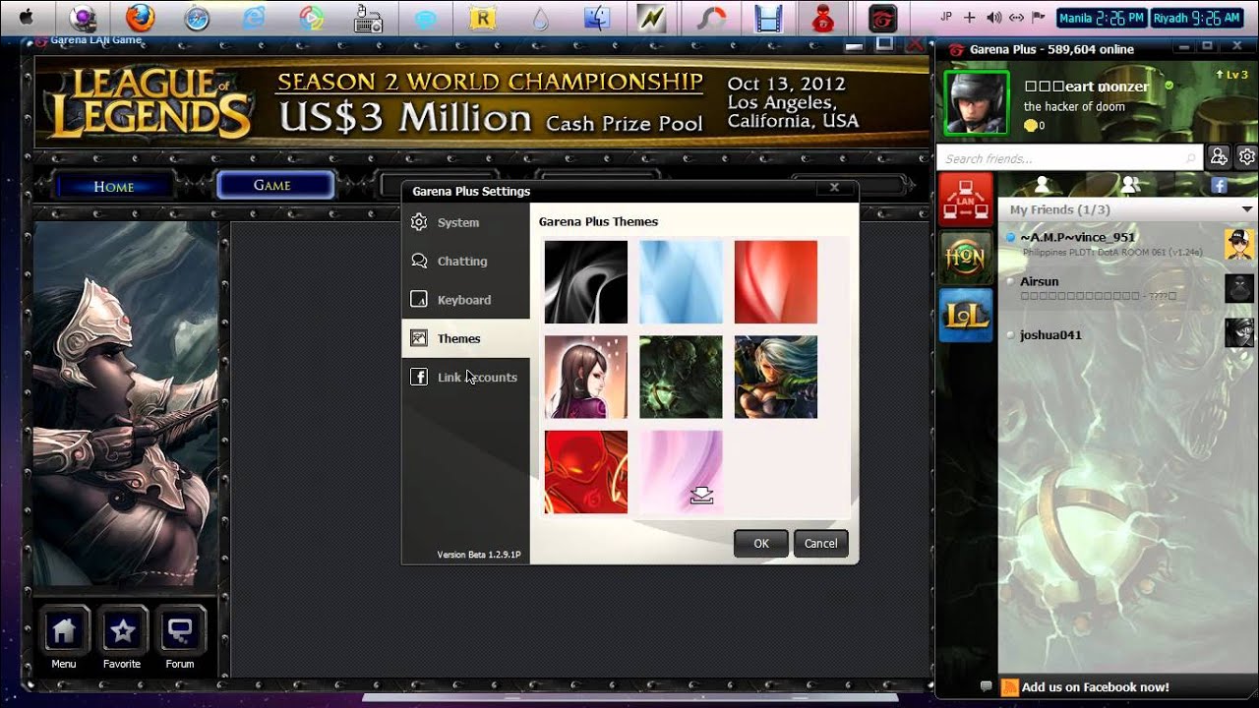This screenshot has height=708, width=1259.
Task: Open the Keyboard settings section
Action: (465, 300)
